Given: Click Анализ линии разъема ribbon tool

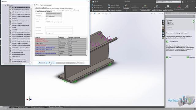Looking at the screenshot, I should (99, 10).
